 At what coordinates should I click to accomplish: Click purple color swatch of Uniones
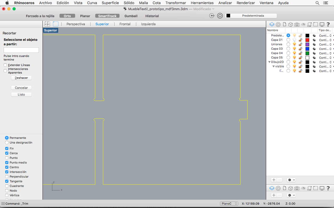[307, 44]
